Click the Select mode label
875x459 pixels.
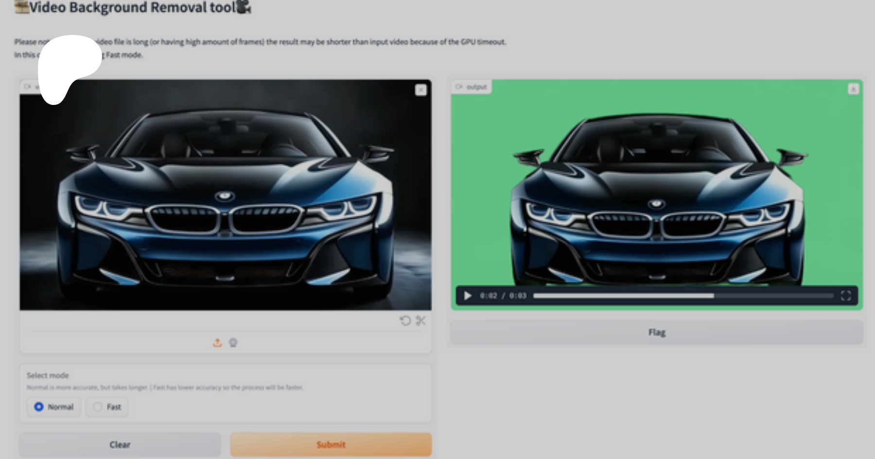(48, 375)
